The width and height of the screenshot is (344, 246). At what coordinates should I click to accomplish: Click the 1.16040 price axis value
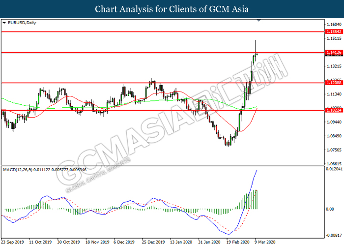[x=333, y=24]
